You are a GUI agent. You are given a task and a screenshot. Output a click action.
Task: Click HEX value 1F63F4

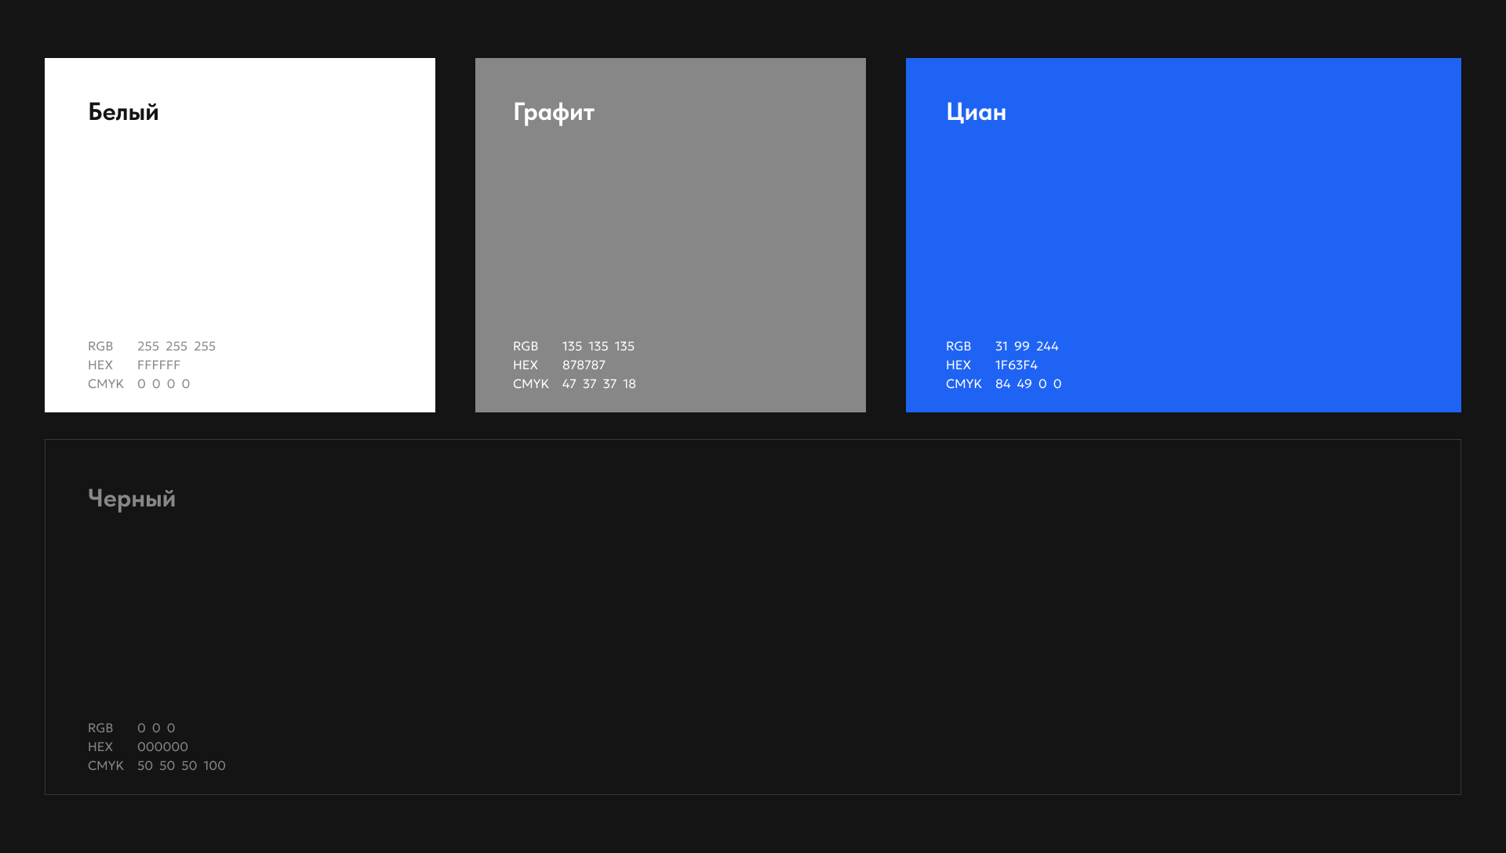pos(1016,365)
